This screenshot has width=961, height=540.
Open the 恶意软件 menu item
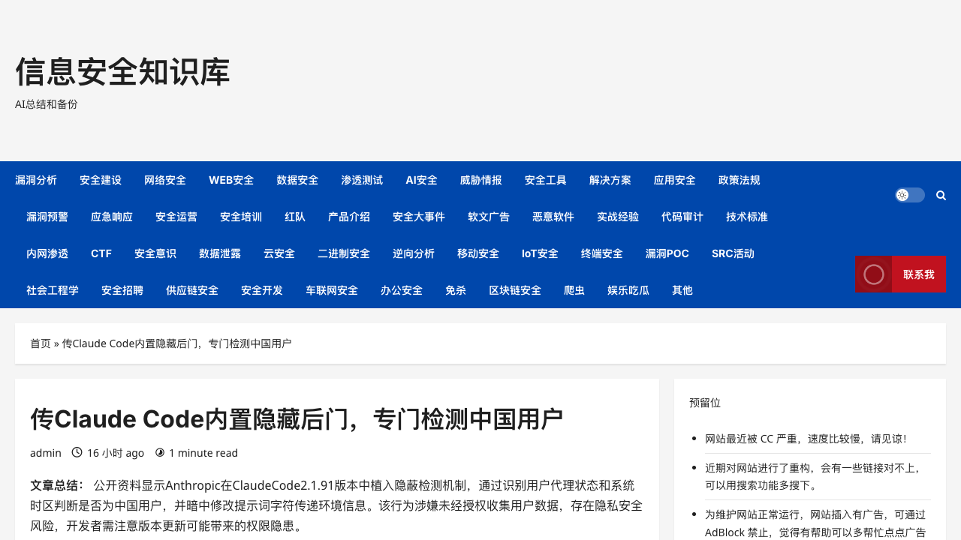coord(553,217)
